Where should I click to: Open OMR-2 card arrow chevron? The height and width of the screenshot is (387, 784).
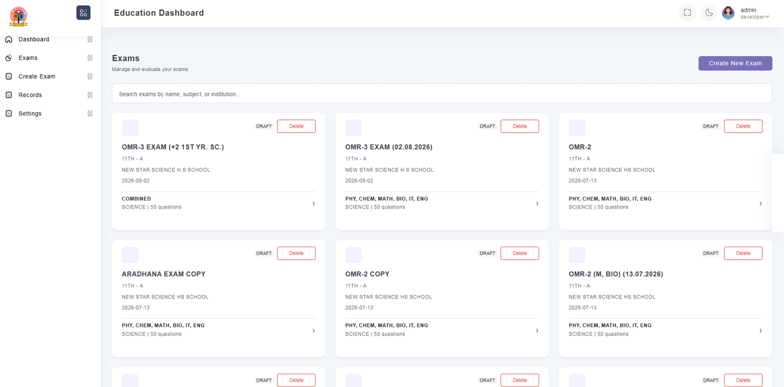760,204
